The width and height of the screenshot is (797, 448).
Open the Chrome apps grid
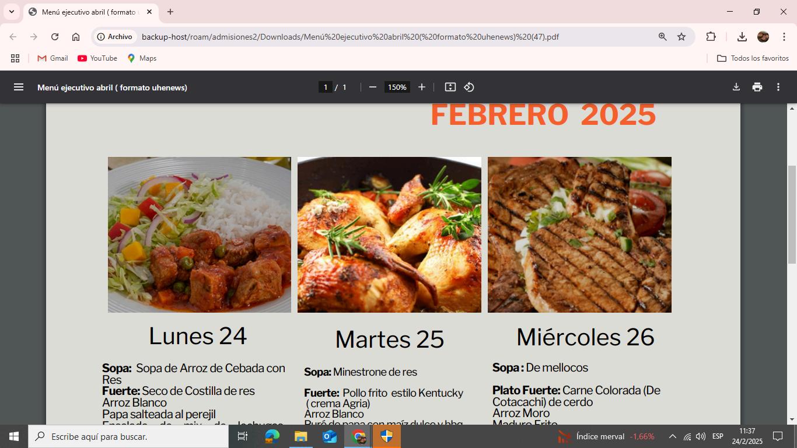(15, 58)
